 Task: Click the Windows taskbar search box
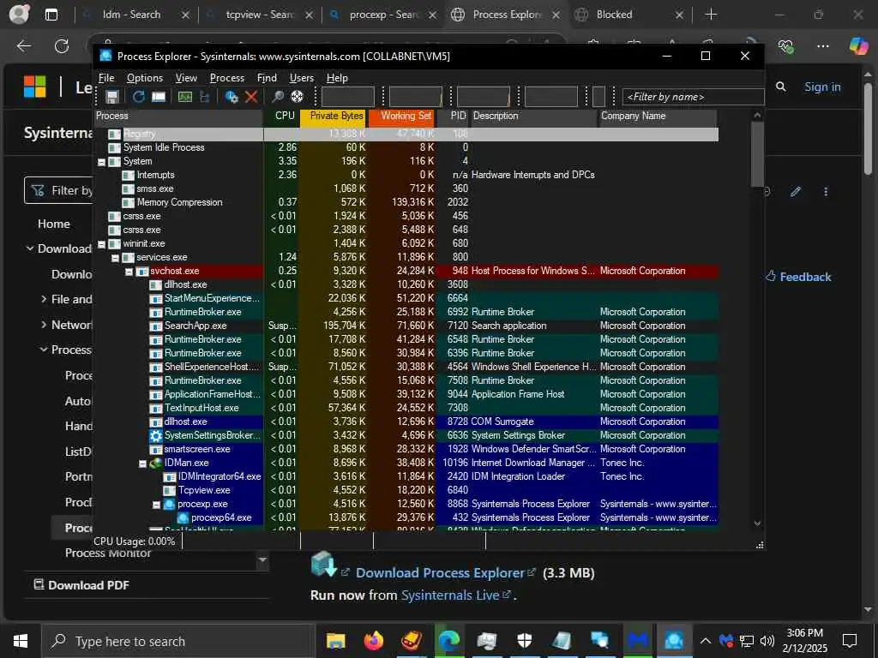click(177, 641)
